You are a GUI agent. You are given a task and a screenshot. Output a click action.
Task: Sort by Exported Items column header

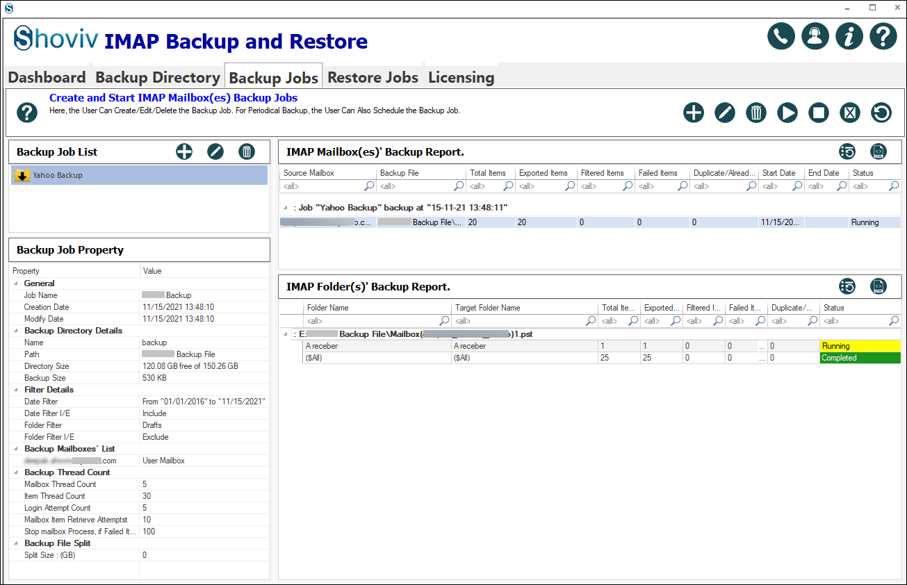pyautogui.click(x=546, y=173)
